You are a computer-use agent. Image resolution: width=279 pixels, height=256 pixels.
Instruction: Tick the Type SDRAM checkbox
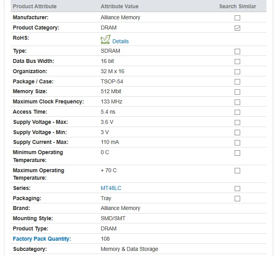(x=237, y=52)
